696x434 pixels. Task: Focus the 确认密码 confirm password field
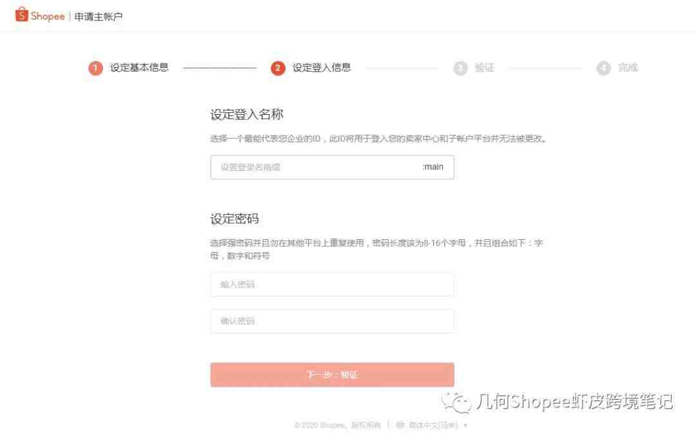pos(332,321)
